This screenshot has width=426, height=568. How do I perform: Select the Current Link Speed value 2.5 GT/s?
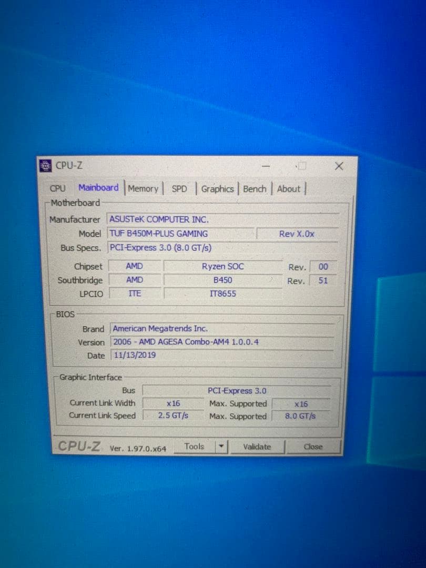pyautogui.click(x=173, y=415)
